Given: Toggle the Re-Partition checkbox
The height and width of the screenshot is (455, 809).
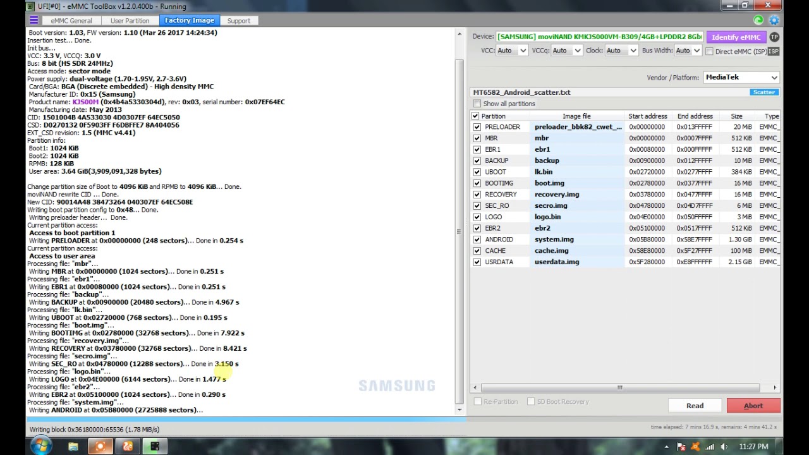Looking at the screenshot, I should coord(478,401).
